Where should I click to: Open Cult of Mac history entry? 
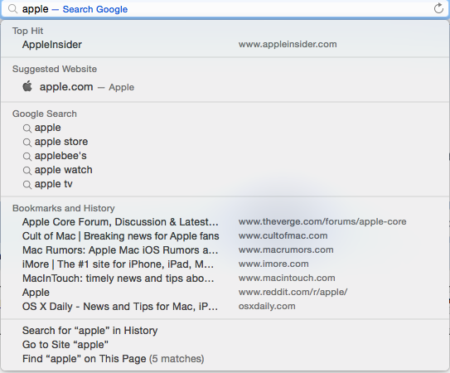[225, 235]
